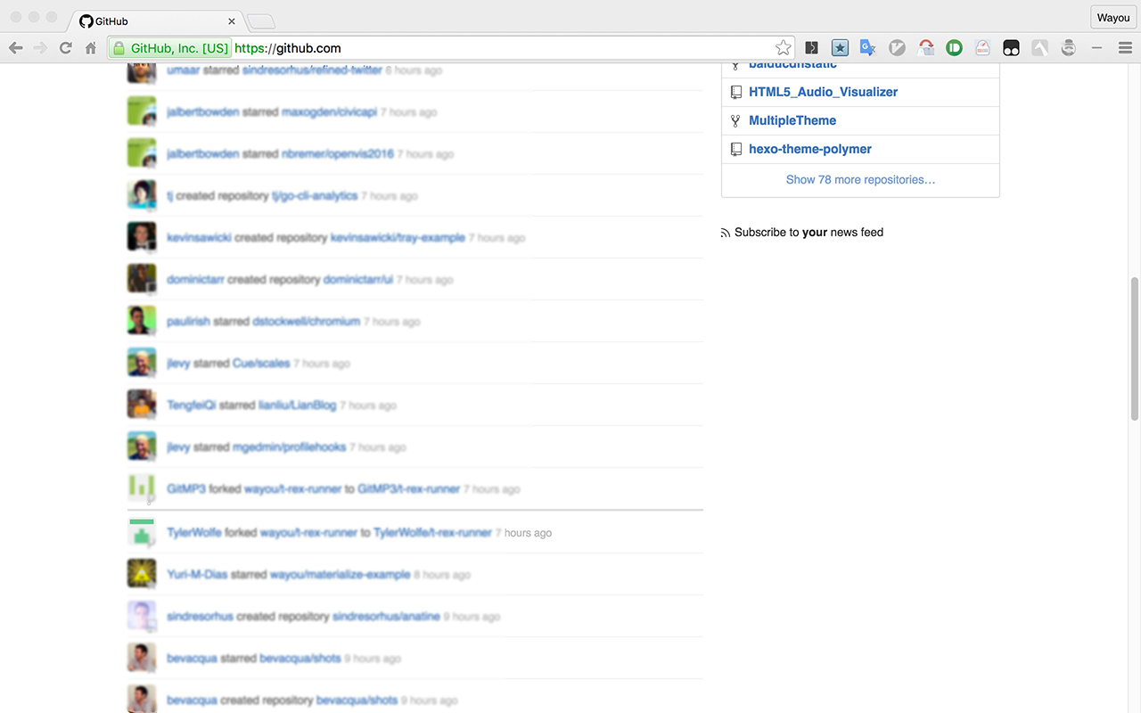Subscribe to your news feed link
The height and width of the screenshot is (713, 1141).
809,232
